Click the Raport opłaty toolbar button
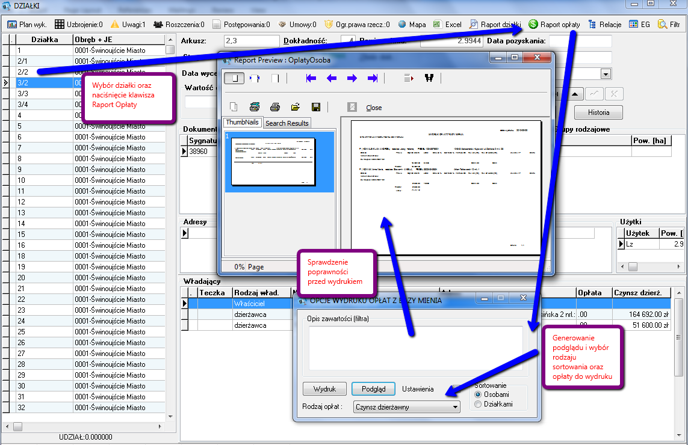The height and width of the screenshot is (445, 688). point(554,25)
